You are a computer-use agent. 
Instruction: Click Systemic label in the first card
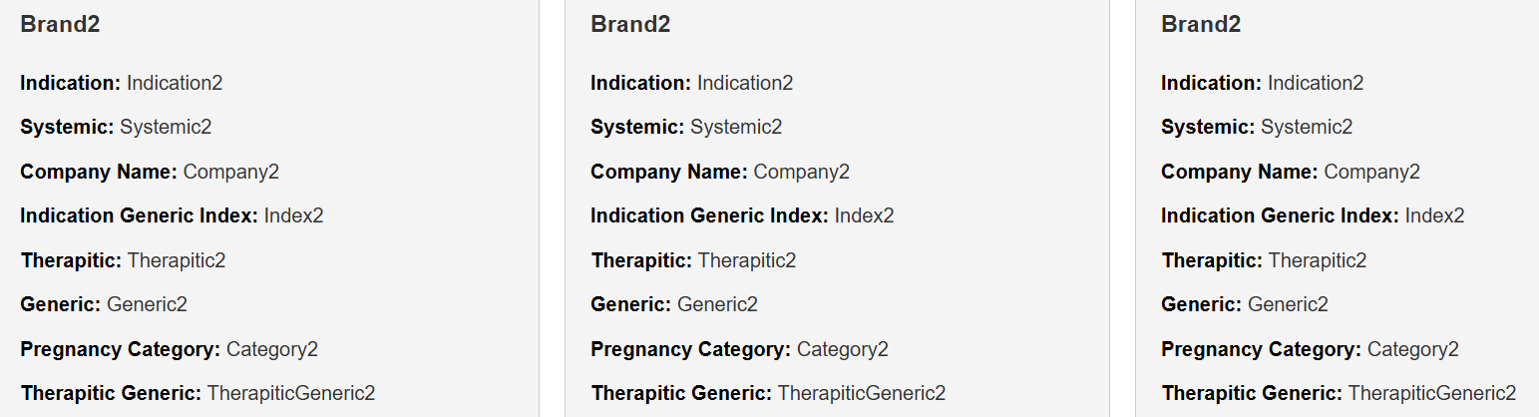(x=67, y=127)
